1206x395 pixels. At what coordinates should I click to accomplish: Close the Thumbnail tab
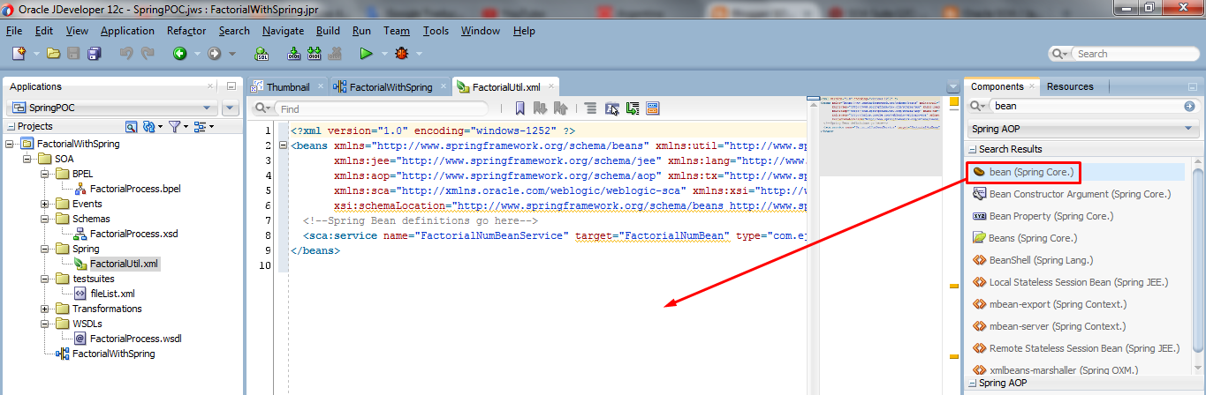(x=319, y=86)
